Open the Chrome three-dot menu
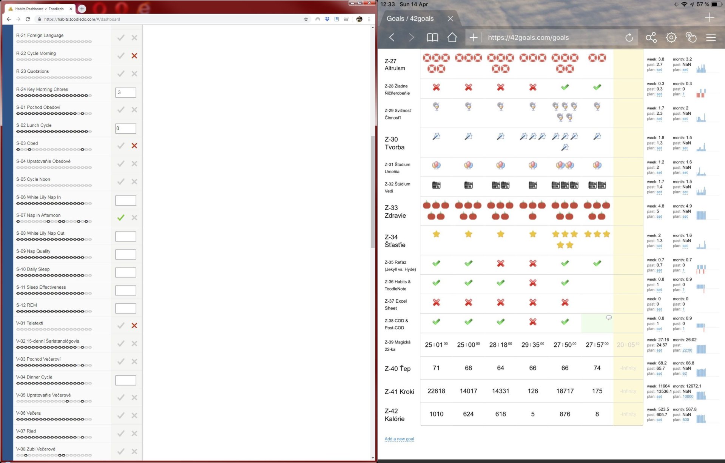This screenshot has height=463, width=725. [369, 19]
